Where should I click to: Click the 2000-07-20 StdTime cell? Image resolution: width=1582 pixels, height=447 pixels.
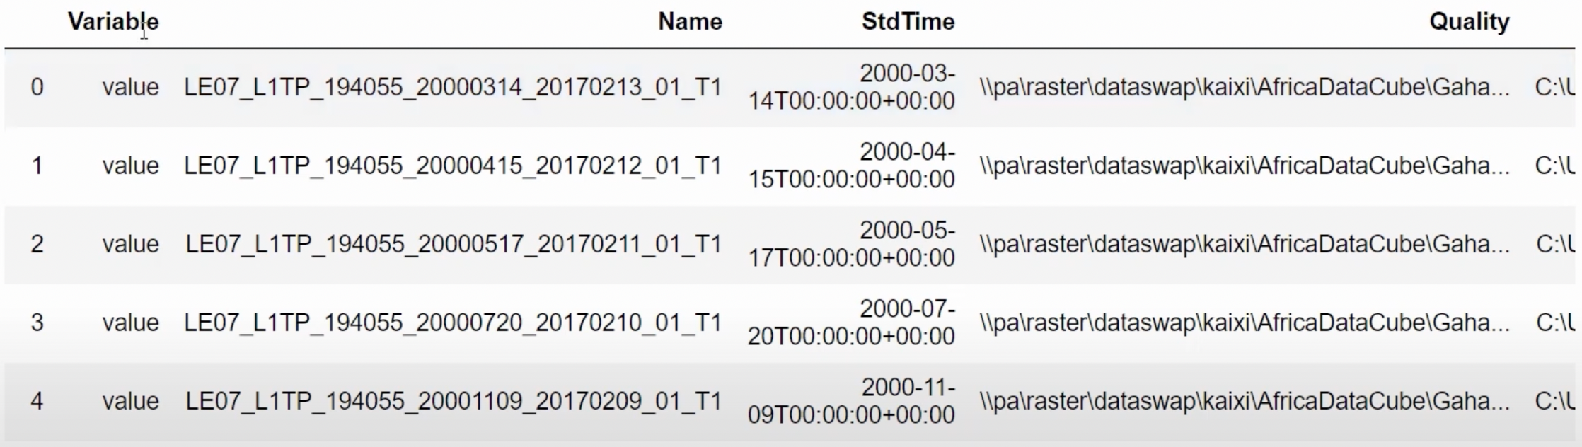(x=852, y=323)
